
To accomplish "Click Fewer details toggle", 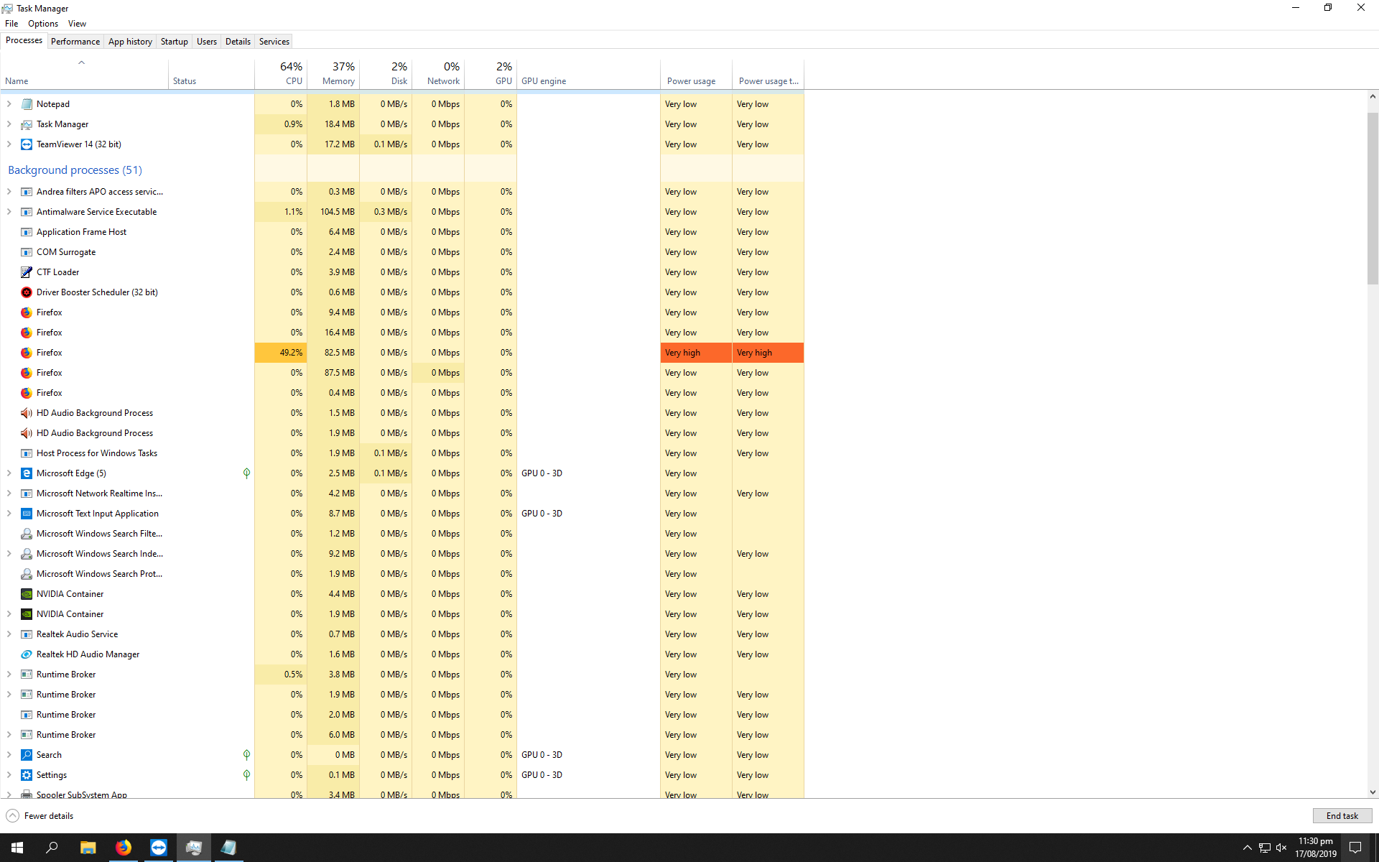I will (40, 816).
